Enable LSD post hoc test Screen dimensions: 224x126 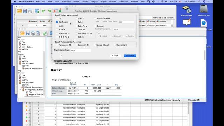57,19
